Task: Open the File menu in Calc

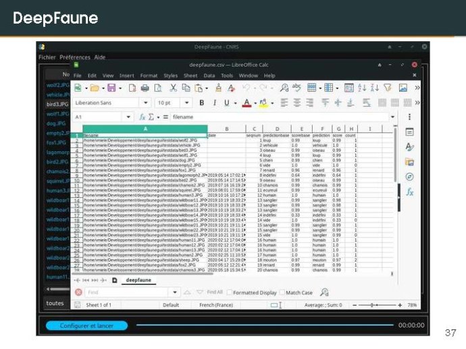Action: (x=77, y=76)
